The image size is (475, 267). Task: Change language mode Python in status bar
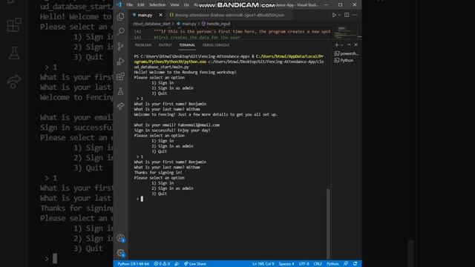(x=332, y=264)
